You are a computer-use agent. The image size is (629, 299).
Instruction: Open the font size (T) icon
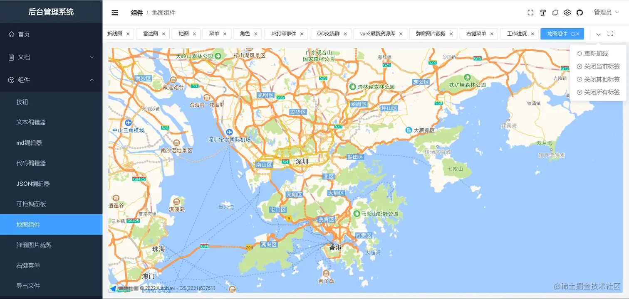pos(543,13)
